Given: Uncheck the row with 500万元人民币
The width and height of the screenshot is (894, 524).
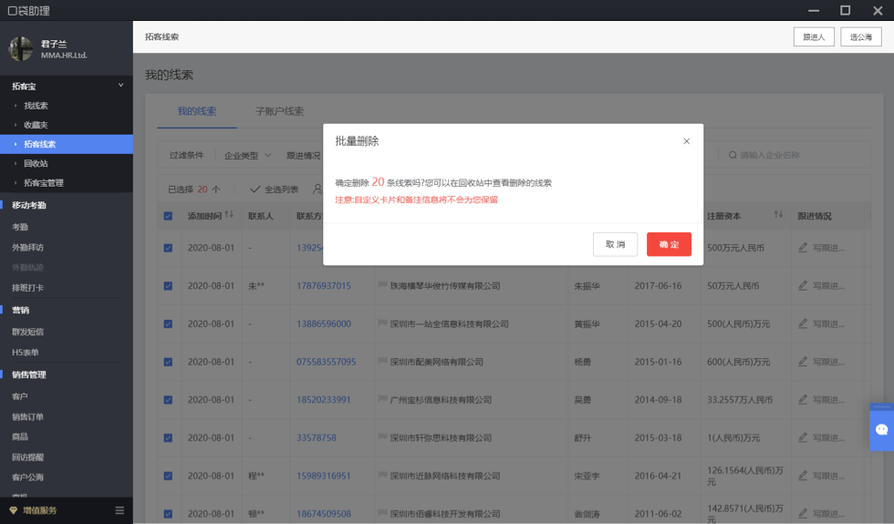Looking at the screenshot, I should pos(168,248).
